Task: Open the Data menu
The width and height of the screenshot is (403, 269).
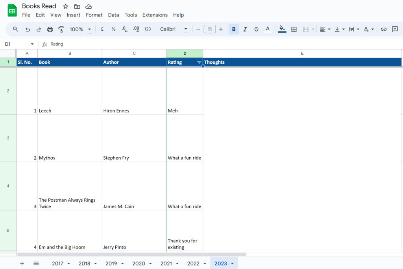Action: coord(113,15)
